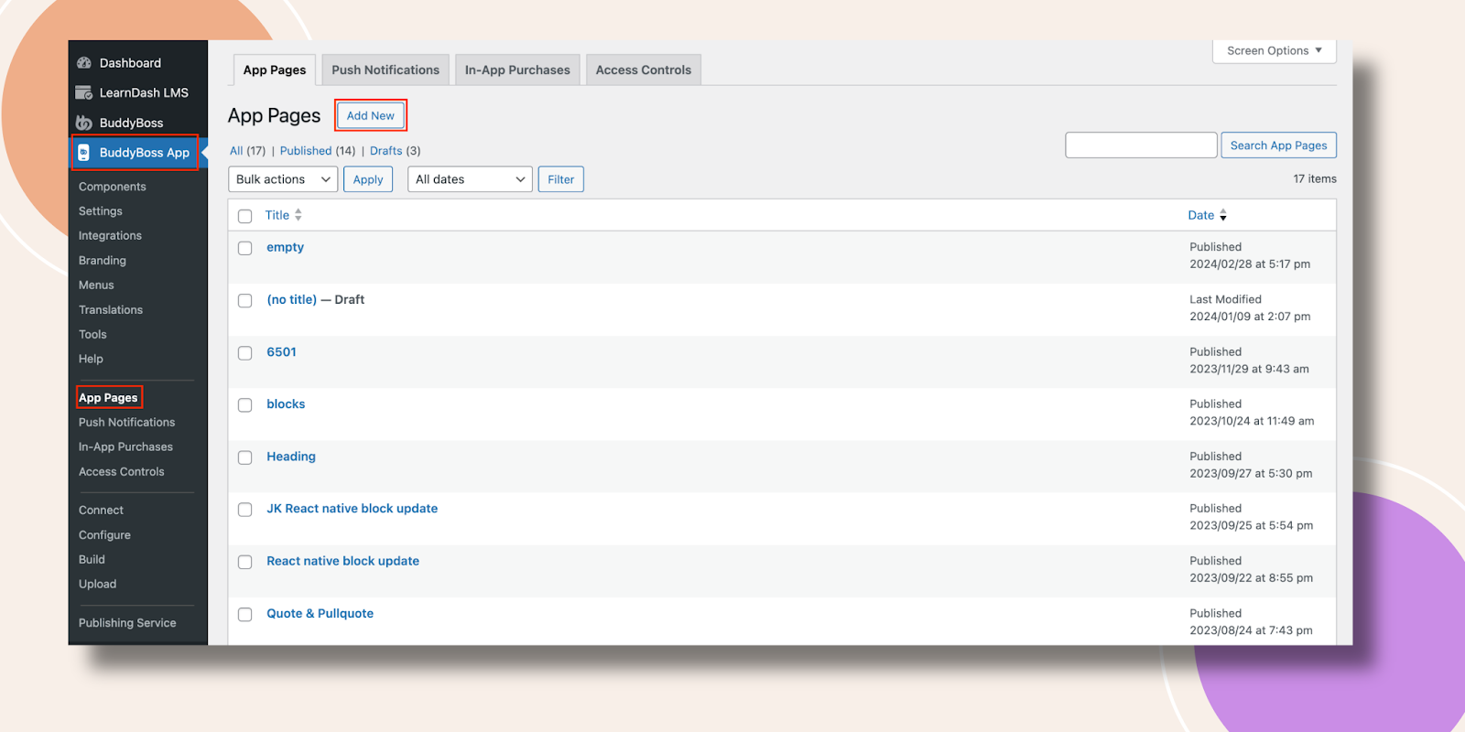Screen dimensions: 1465x732
Task: Go to Connect in the sidebar
Action: coord(101,511)
